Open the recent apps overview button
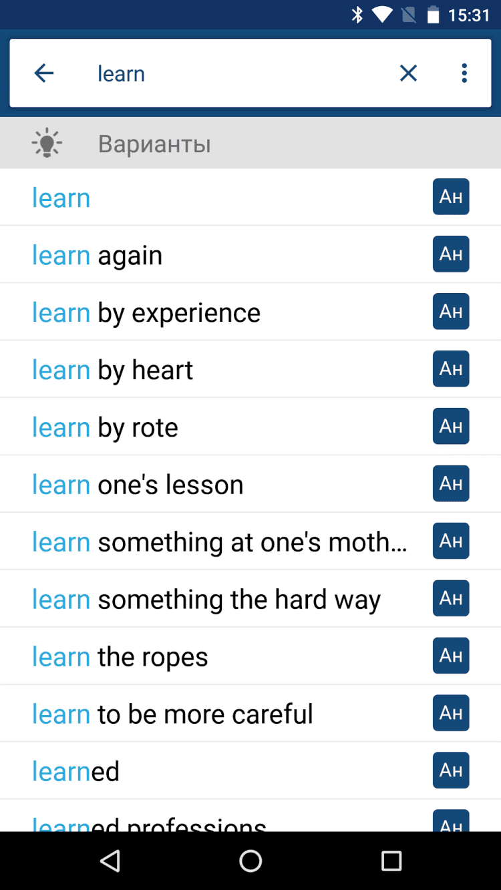Viewport: 501px width, 890px height. (x=391, y=861)
